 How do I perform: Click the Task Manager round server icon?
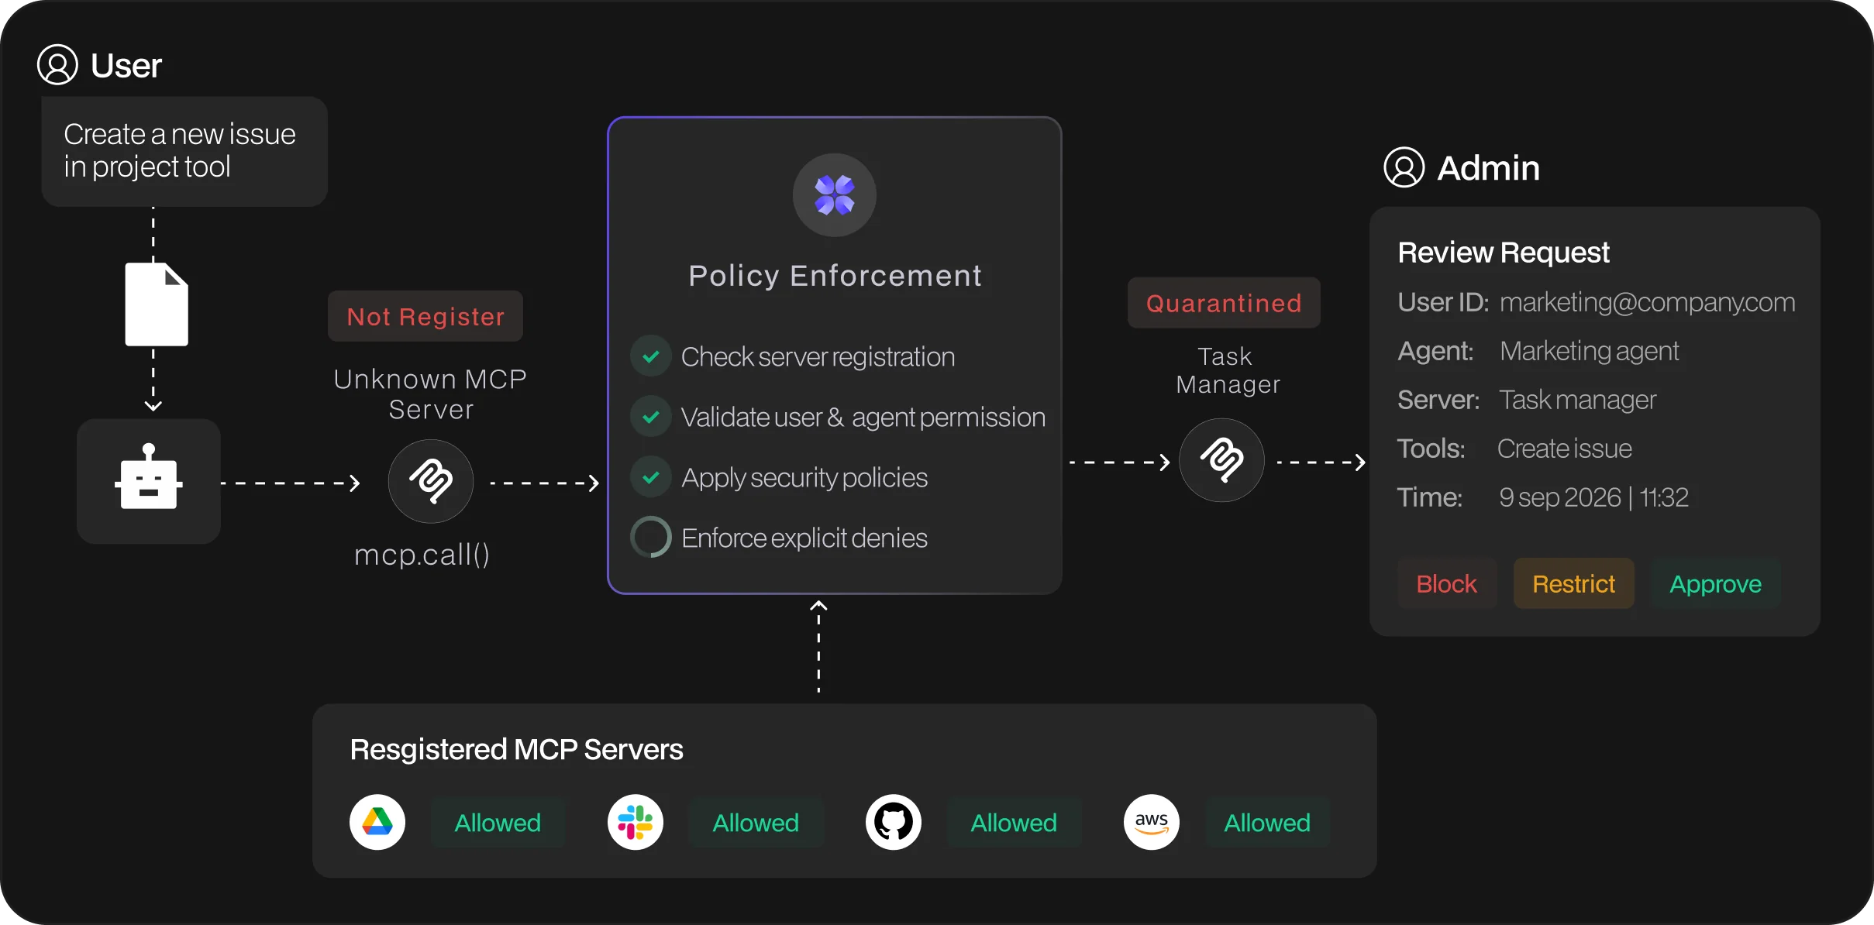[1221, 461]
